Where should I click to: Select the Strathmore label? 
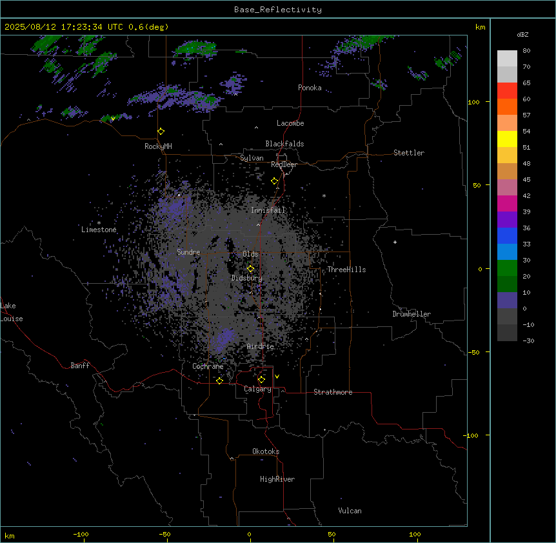pos(333,392)
